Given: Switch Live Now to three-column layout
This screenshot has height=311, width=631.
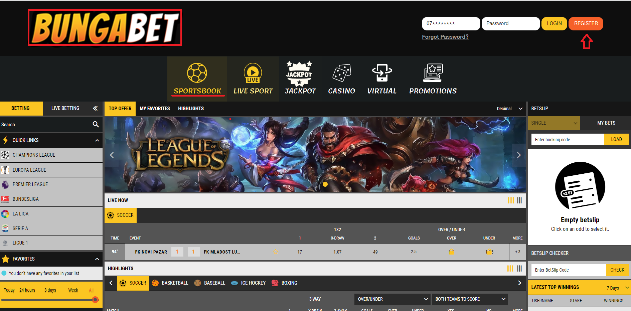Looking at the screenshot, I should click(x=519, y=200).
